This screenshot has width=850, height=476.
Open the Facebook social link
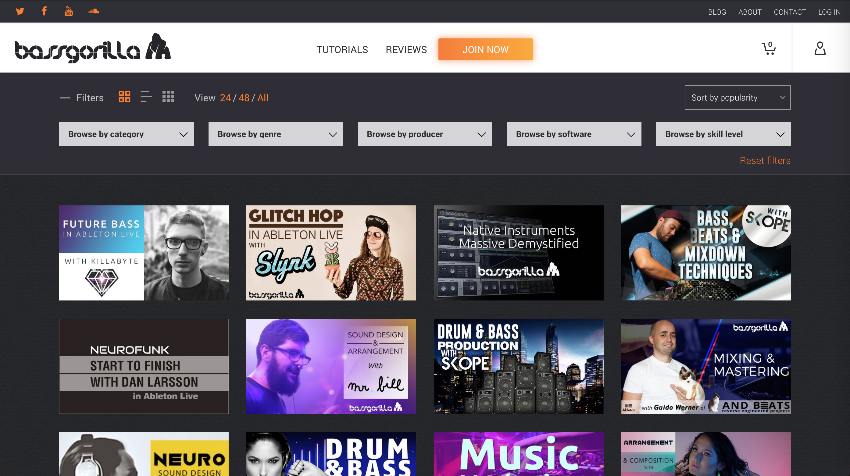(45, 11)
